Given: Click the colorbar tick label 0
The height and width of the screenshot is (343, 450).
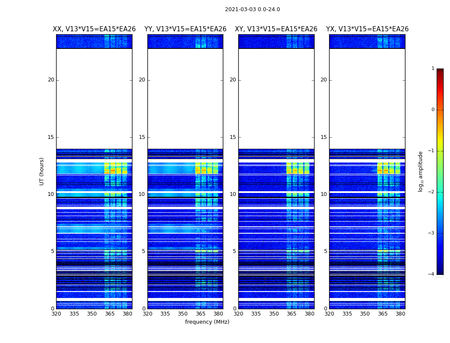Looking at the screenshot, I should pyautogui.click(x=432, y=110).
